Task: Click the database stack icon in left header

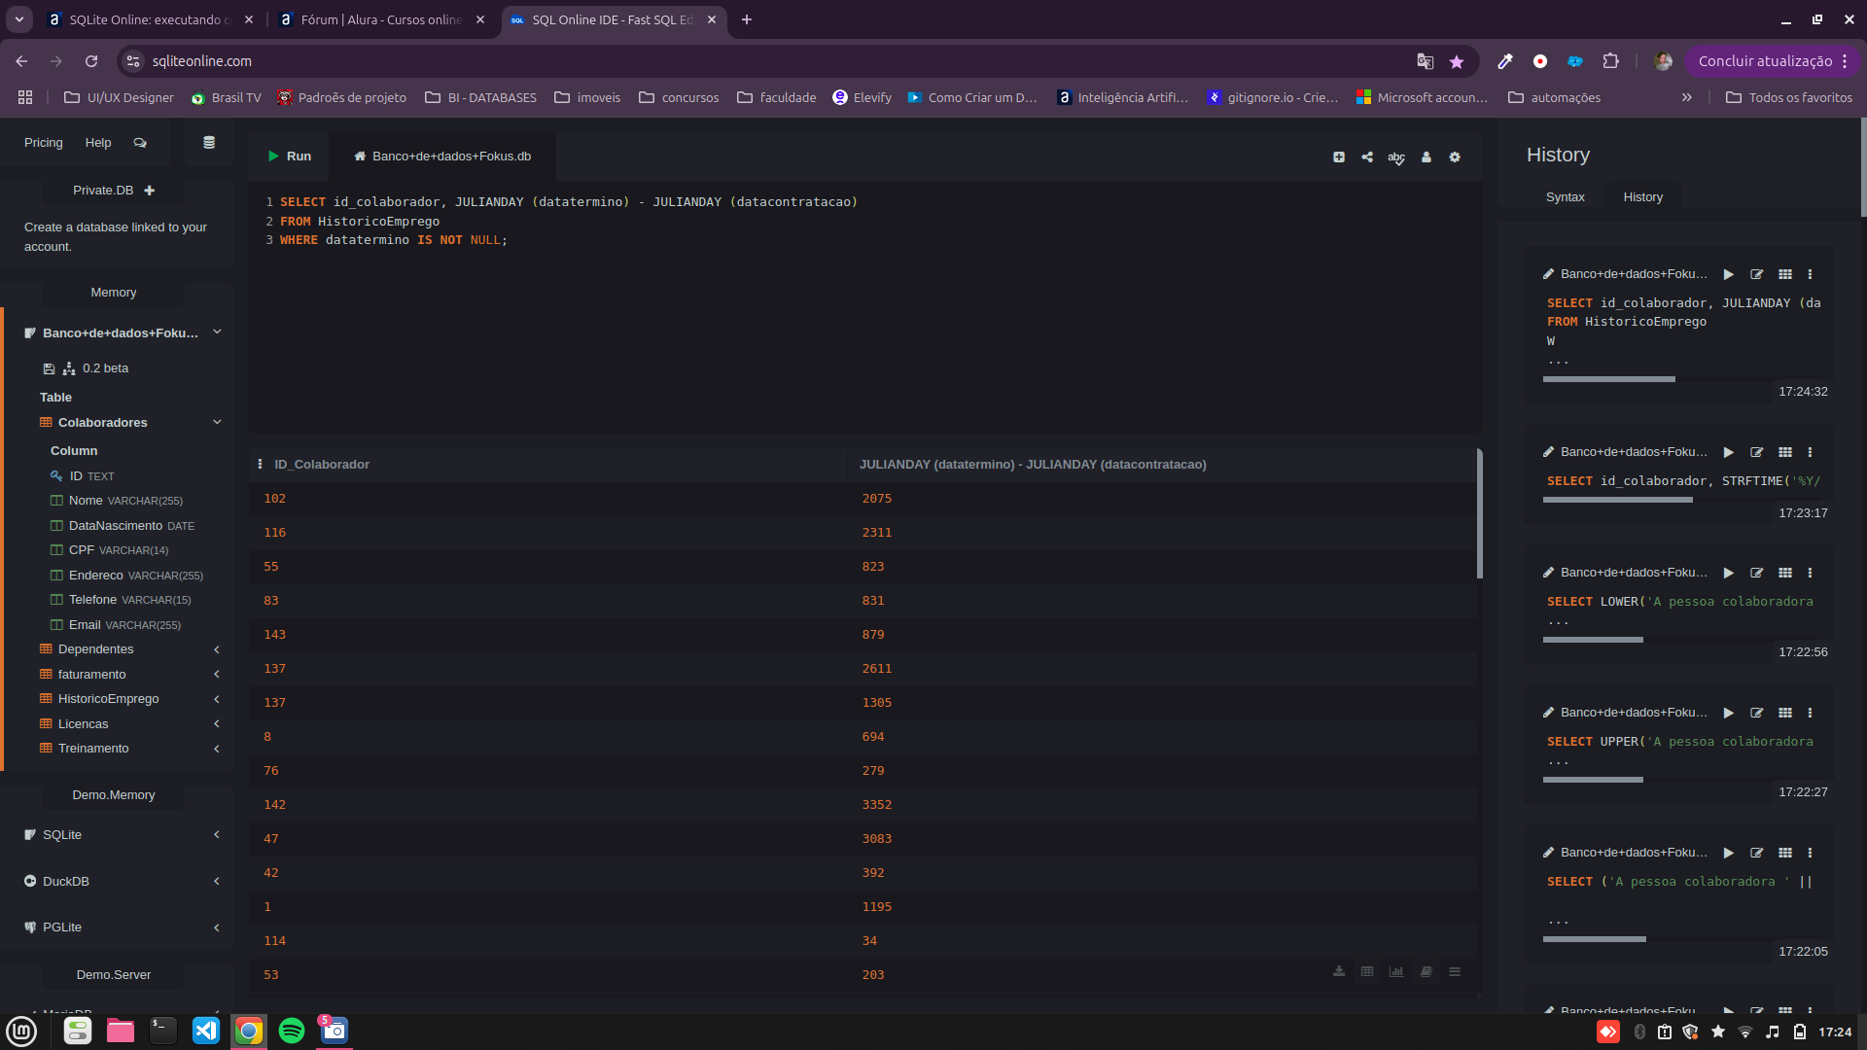Action: point(208,143)
